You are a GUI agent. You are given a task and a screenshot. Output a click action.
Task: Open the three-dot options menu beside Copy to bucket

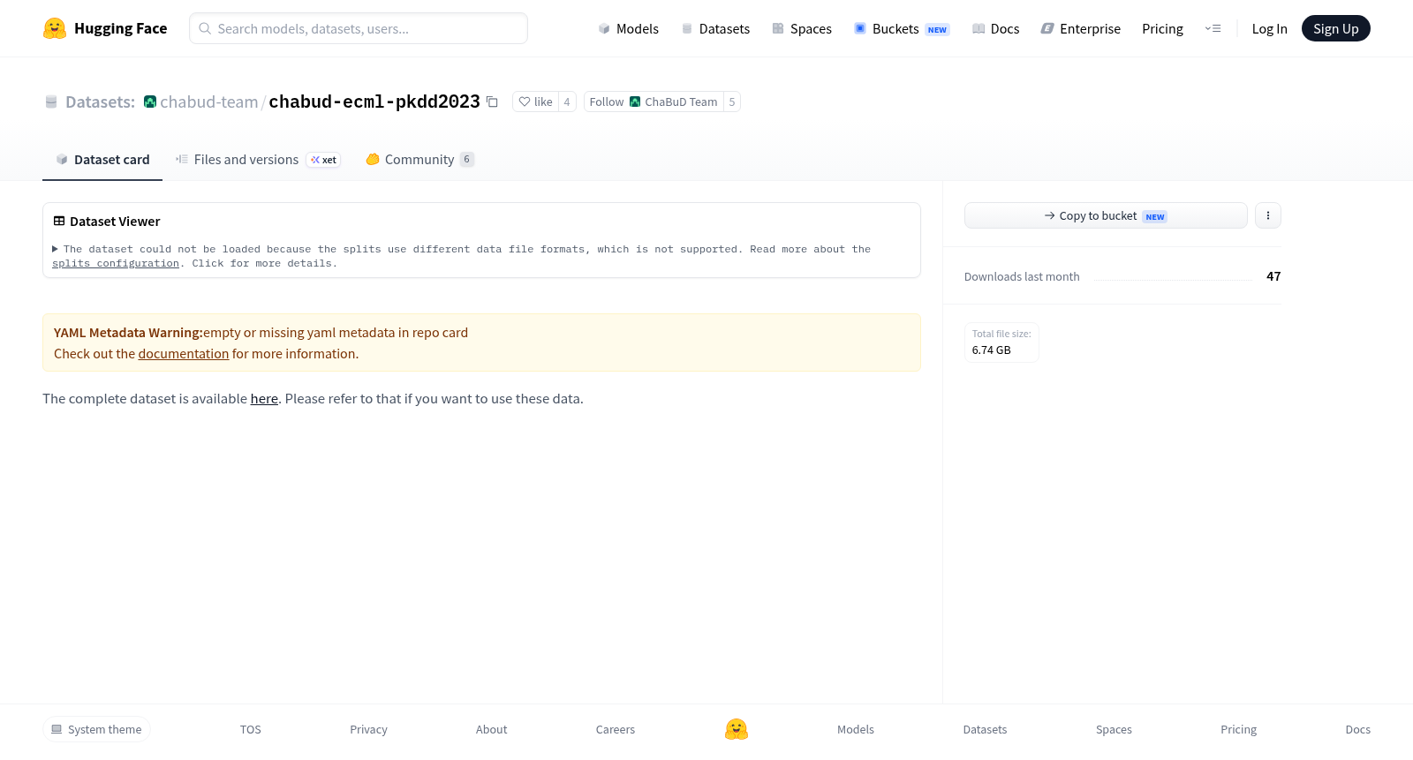[x=1268, y=215]
